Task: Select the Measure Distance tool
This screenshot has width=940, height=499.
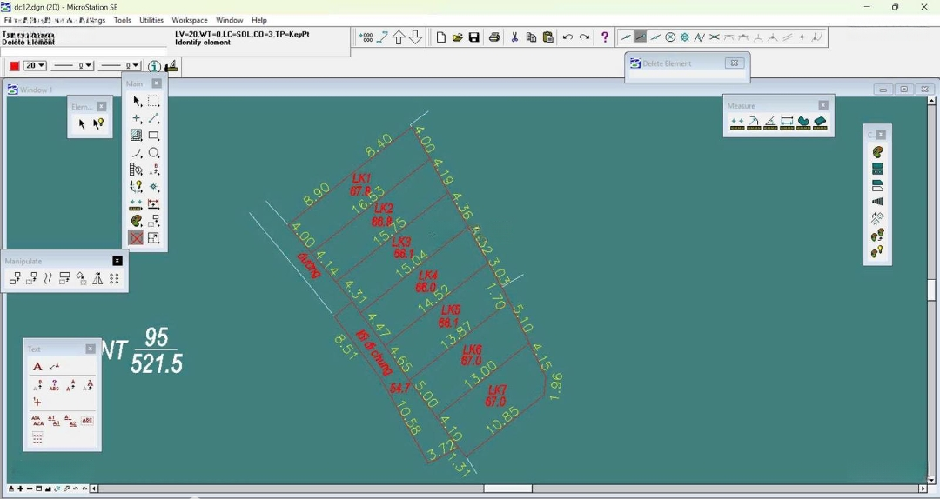Action: tap(737, 123)
